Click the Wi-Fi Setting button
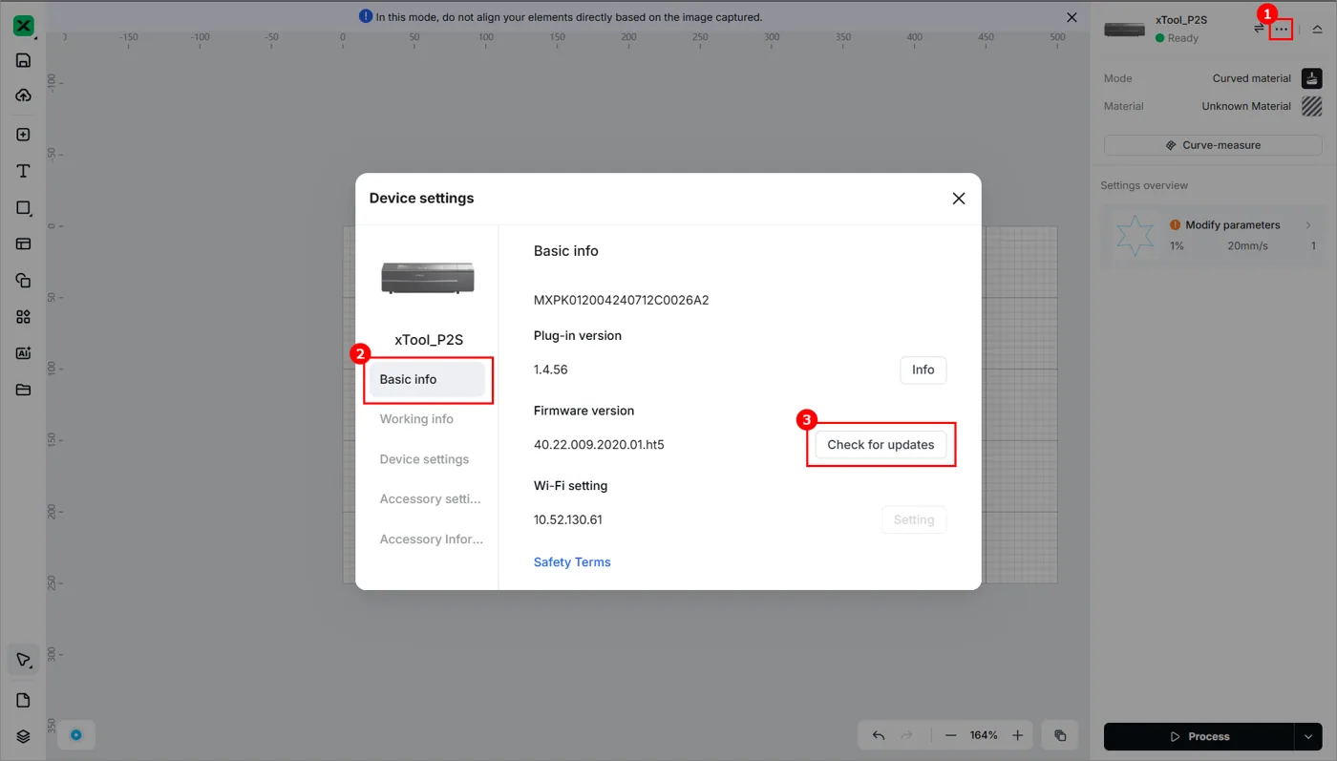 point(914,520)
